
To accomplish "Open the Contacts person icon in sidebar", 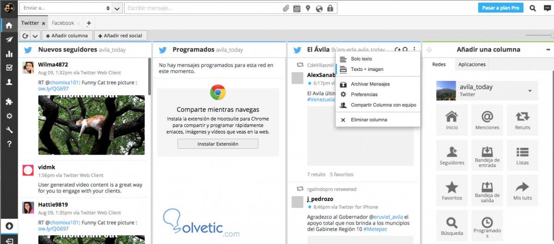I will click(9, 82).
